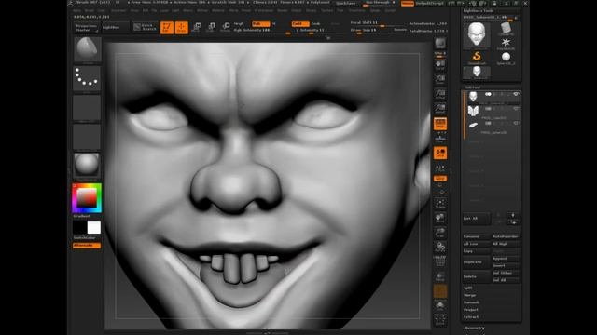Toggle Edit mode button
Screen dimensions: 597x335
(x=167, y=27)
